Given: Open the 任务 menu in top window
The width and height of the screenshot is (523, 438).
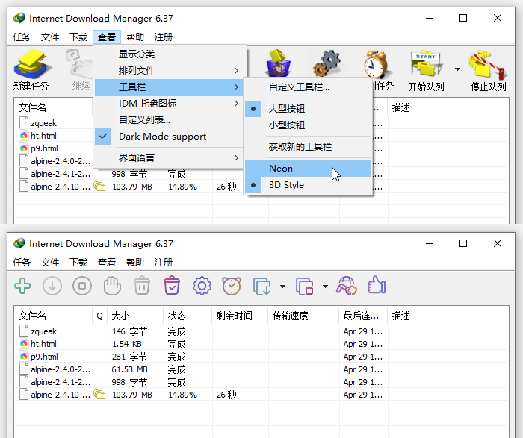Looking at the screenshot, I should click(22, 37).
